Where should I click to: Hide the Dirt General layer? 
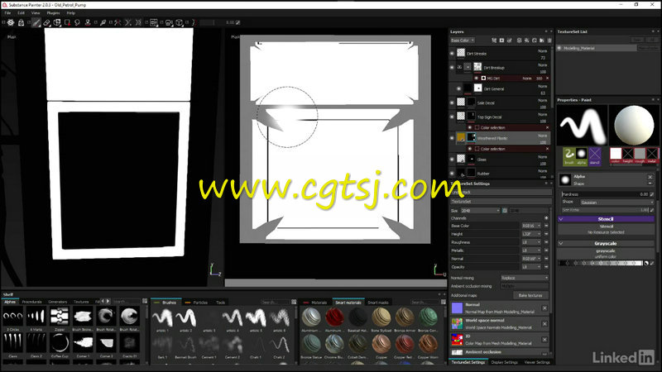[x=459, y=89]
